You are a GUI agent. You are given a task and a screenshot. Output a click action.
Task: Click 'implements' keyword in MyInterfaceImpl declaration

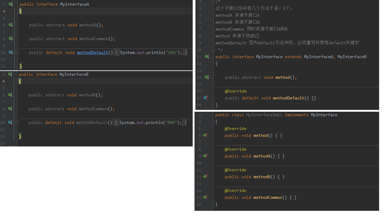[297, 115]
